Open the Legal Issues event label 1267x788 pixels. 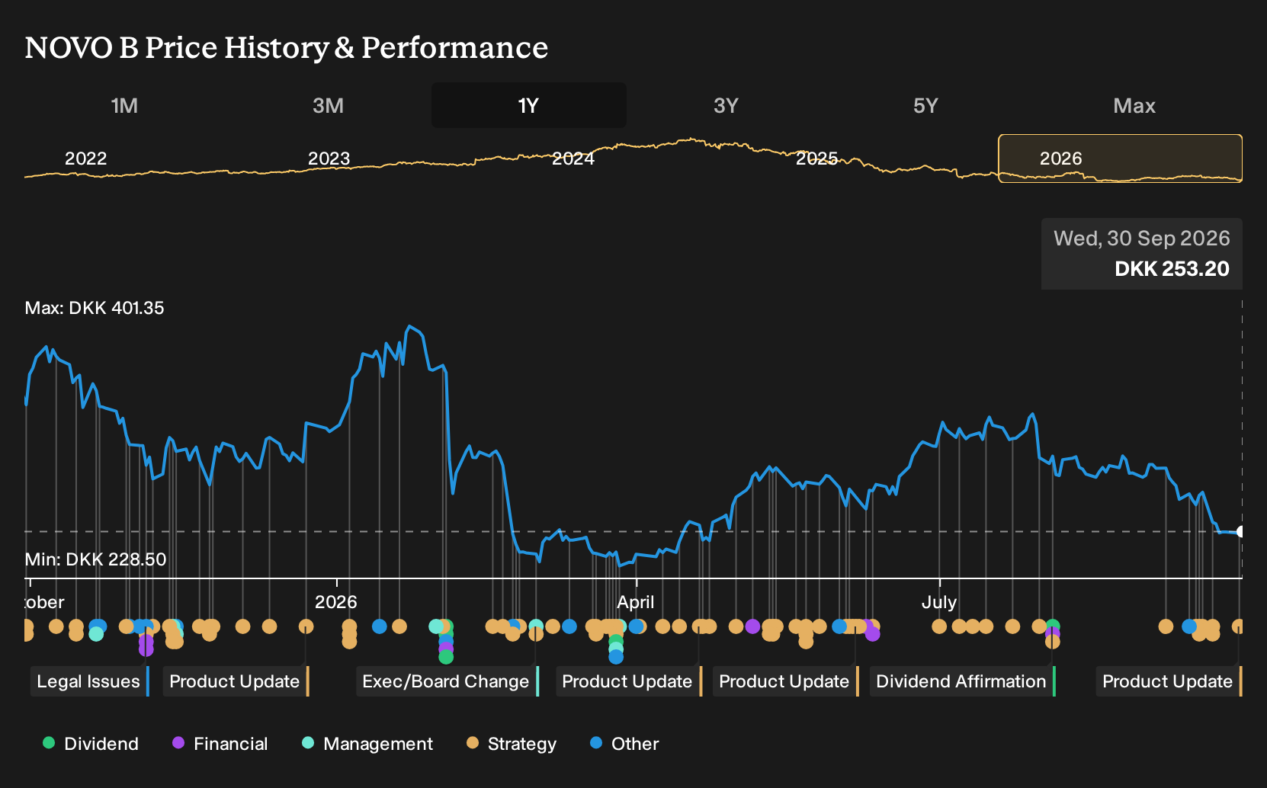tap(90, 681)
